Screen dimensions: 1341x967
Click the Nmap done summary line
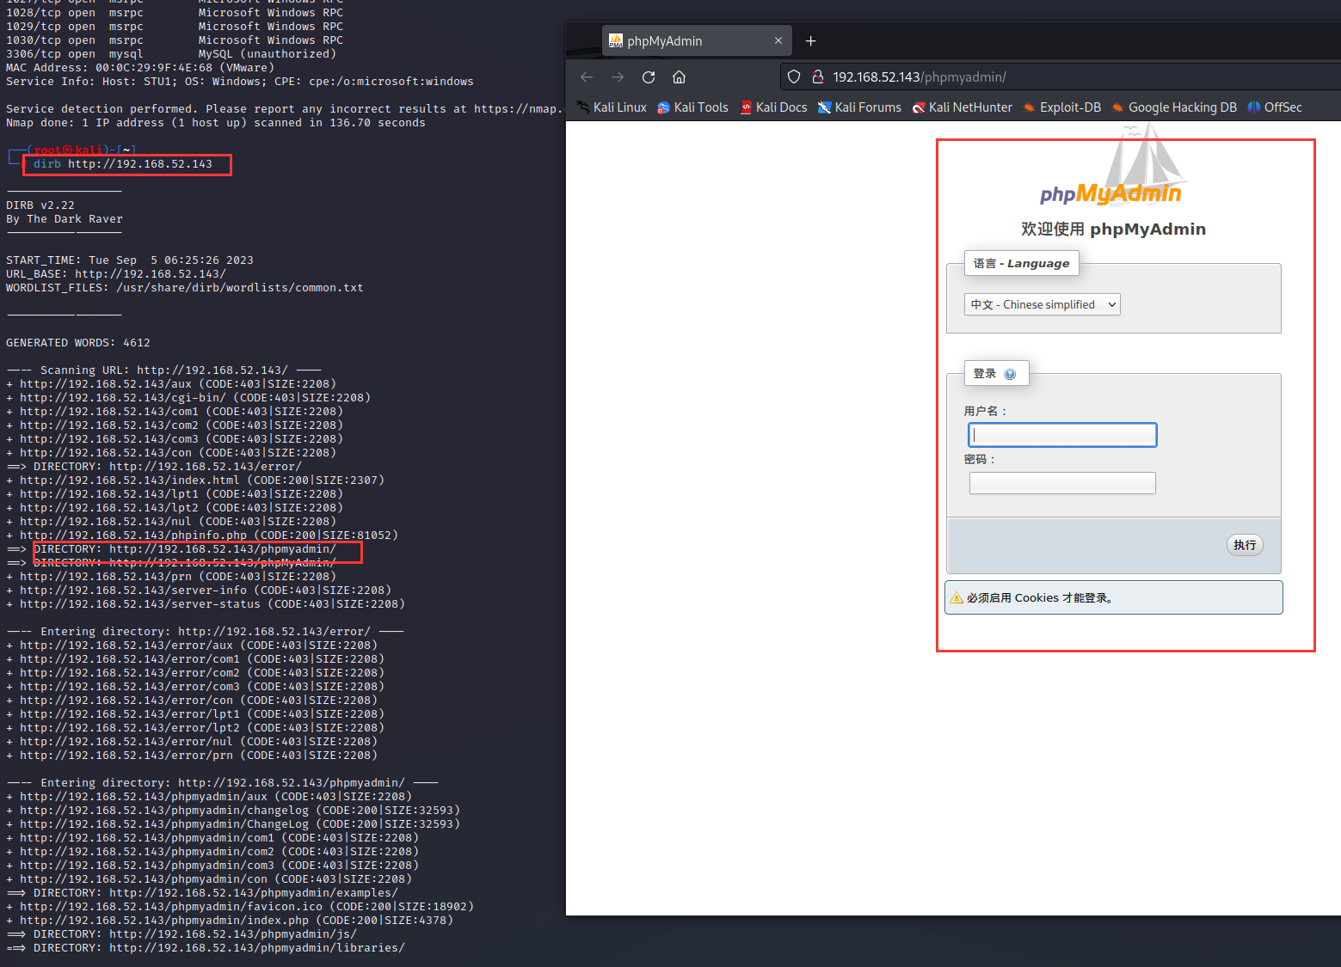coord(216,123)
